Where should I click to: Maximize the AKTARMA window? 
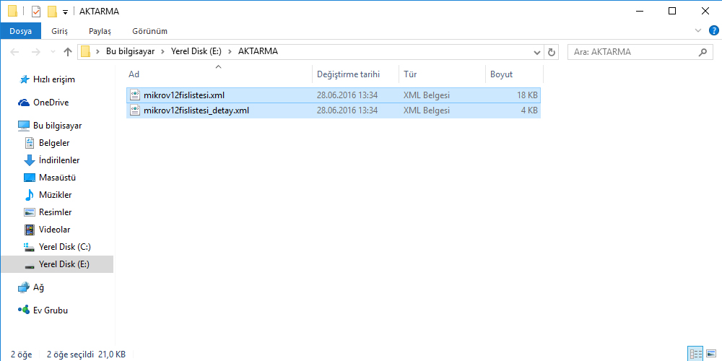tap(671, 11)
